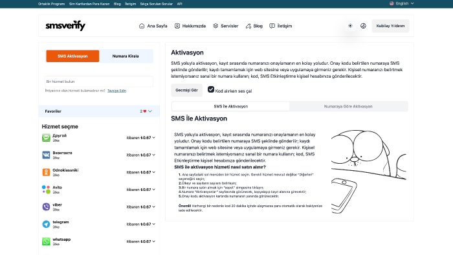The image size is (453, 255).
Task: Select the Viber service icon
Action: coord(46,206)
